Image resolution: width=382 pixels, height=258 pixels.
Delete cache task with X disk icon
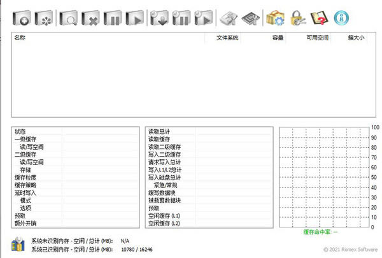[90, 18]
